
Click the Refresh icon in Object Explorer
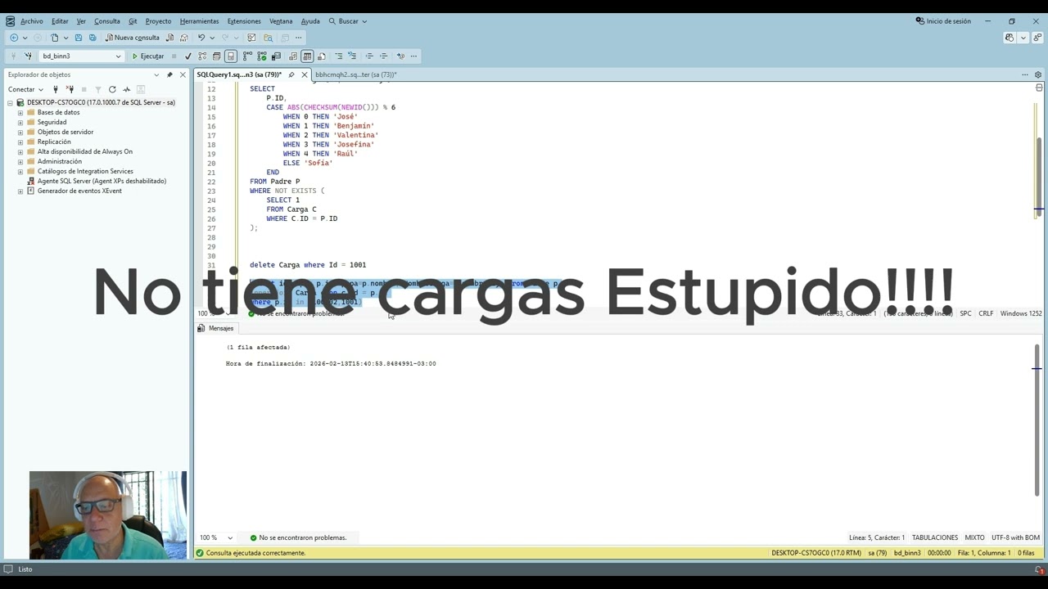(112, 89)
